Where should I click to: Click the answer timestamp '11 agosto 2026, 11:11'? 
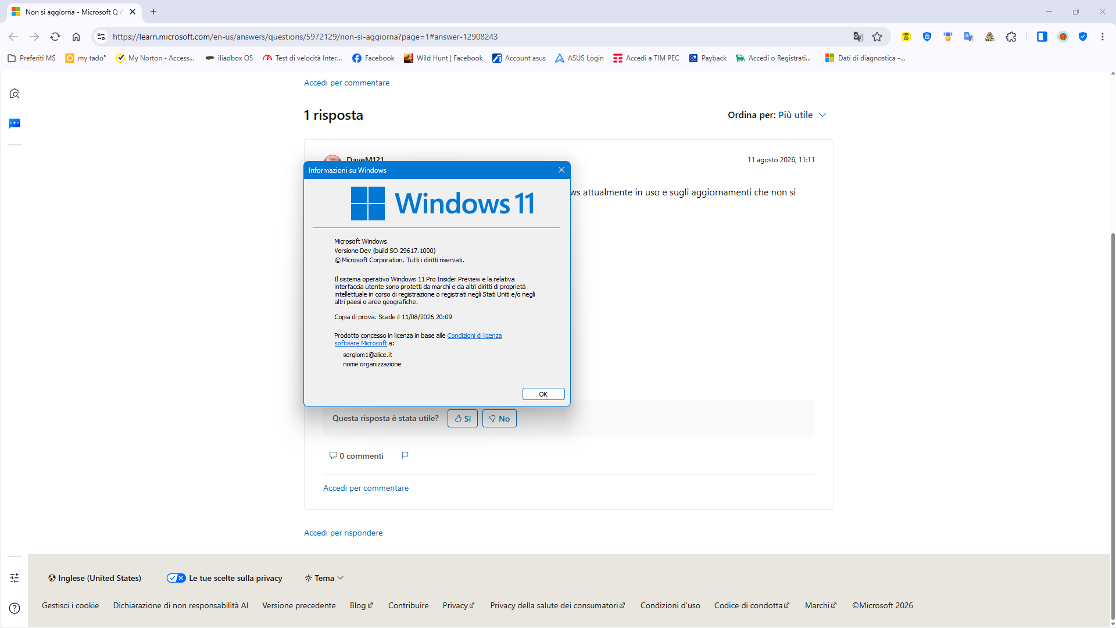781,160
